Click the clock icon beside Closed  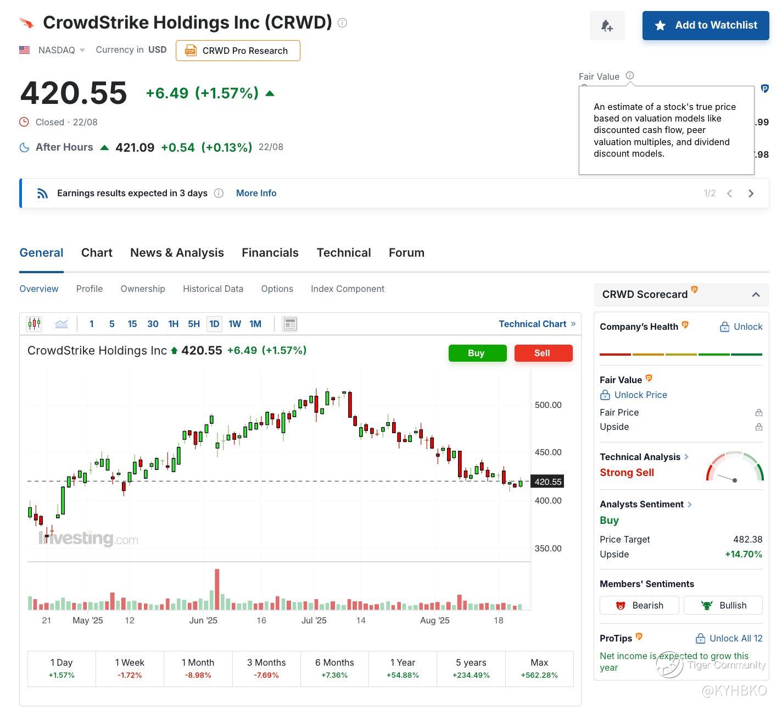pyautogui.click(x=24, y=122)
